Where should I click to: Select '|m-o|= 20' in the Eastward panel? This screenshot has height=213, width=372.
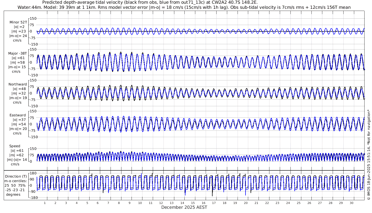coord(18,129)
